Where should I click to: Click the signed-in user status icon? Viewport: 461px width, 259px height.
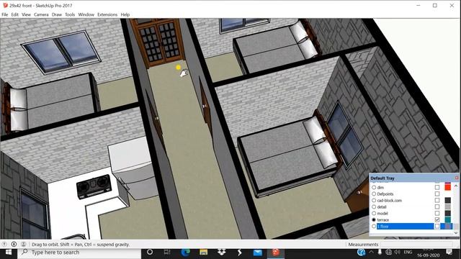click(24, 244)
